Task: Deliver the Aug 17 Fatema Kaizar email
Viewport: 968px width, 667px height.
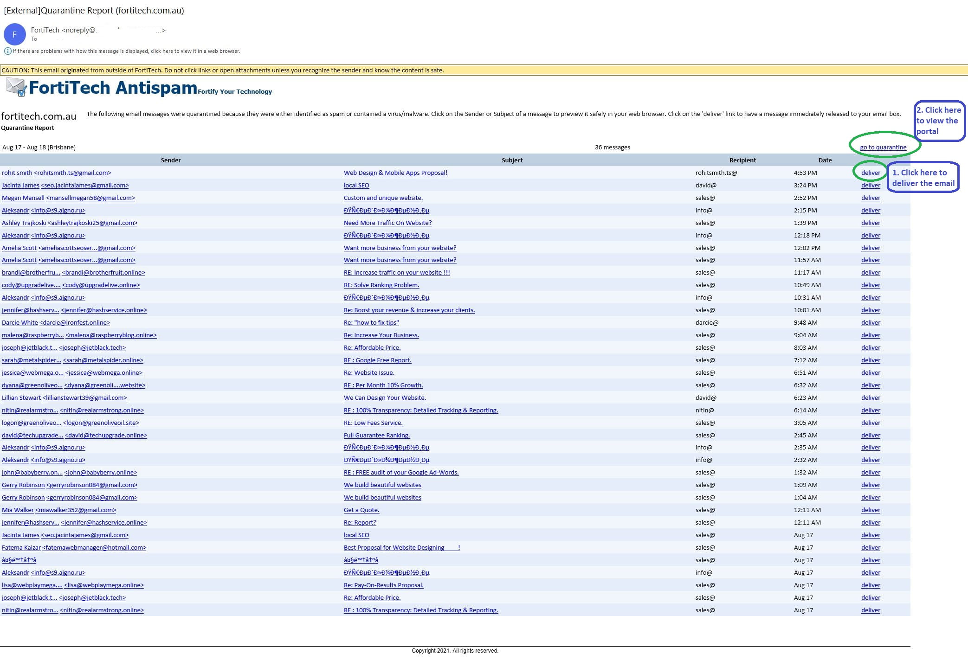Action: (x=871, y=548)
